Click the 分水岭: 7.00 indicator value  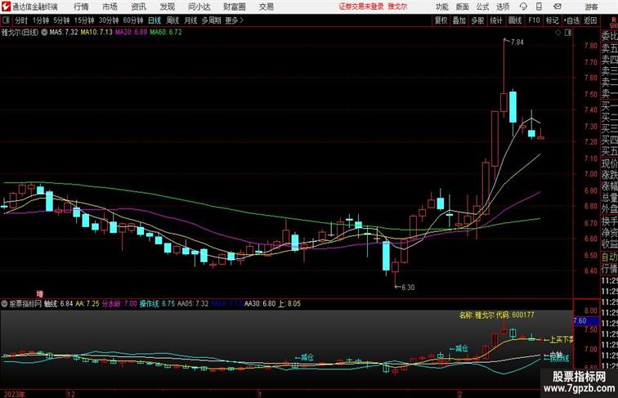click(x=119, y=304)
